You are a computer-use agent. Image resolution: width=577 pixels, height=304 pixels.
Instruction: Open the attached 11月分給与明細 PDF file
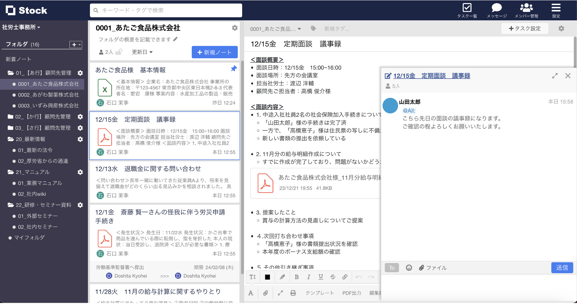click(x=316, y=183)
